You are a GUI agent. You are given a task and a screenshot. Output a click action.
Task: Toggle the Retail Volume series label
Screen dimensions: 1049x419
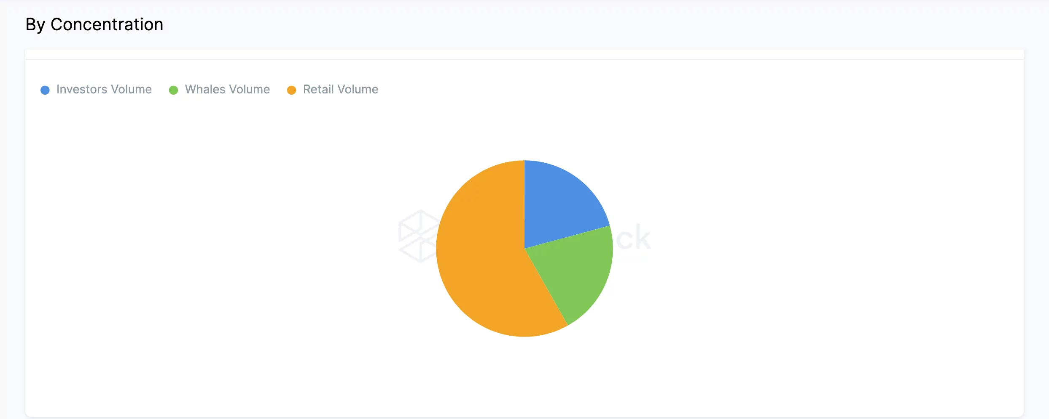(340, 90)
